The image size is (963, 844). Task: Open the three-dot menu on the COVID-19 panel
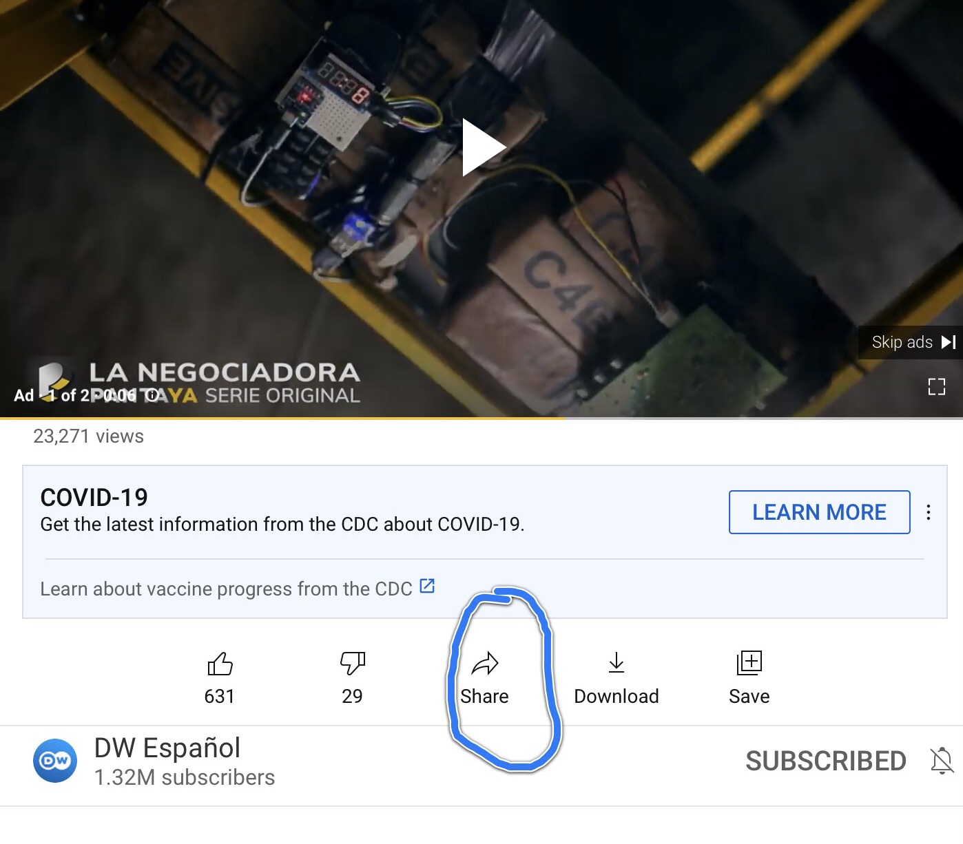[x=929, y=512]
